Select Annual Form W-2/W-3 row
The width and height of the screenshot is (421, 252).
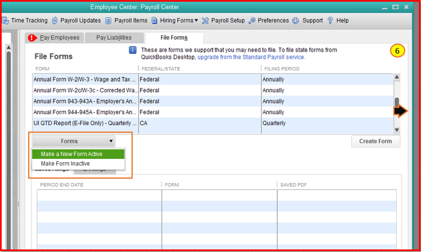coord(213,80)
